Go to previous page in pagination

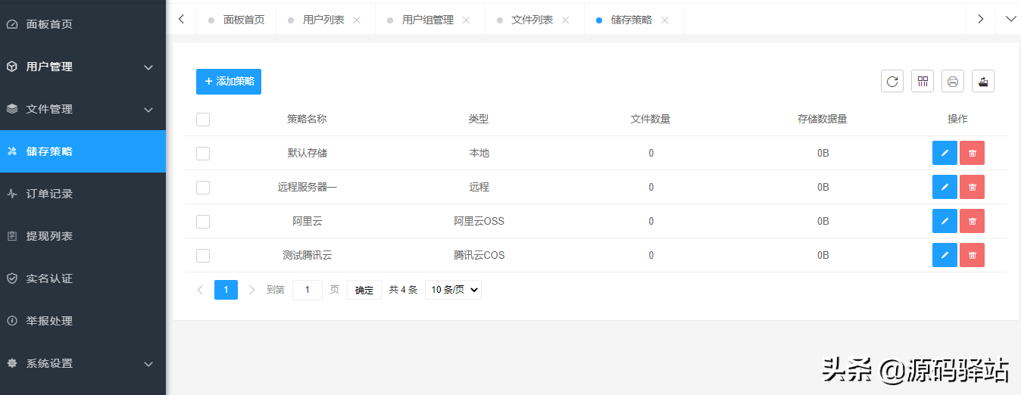click(x=200, y=290)
